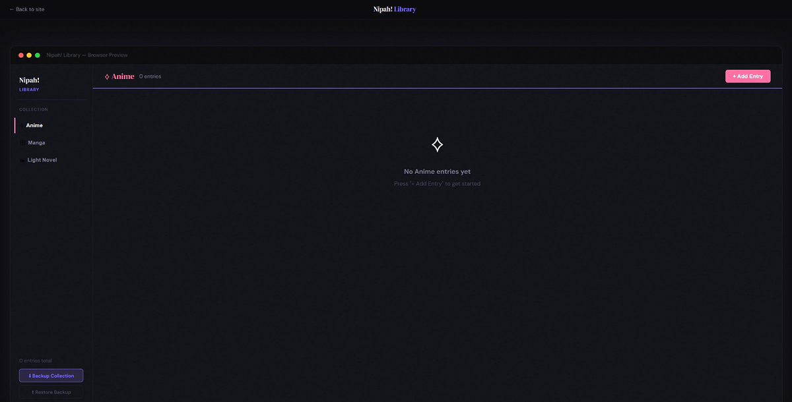Click the large sparkle in the empty state
The height and width of the screenshot is (402, 792).
pos(437,144)
